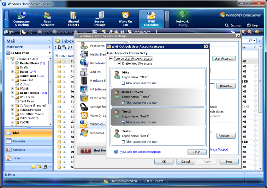Screen dimensions: 267x188
Task: Click the Register... button
Action: [226, 136]
